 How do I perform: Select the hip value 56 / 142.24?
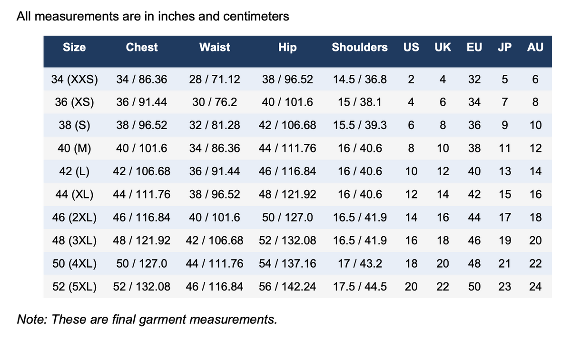[287, 287]
